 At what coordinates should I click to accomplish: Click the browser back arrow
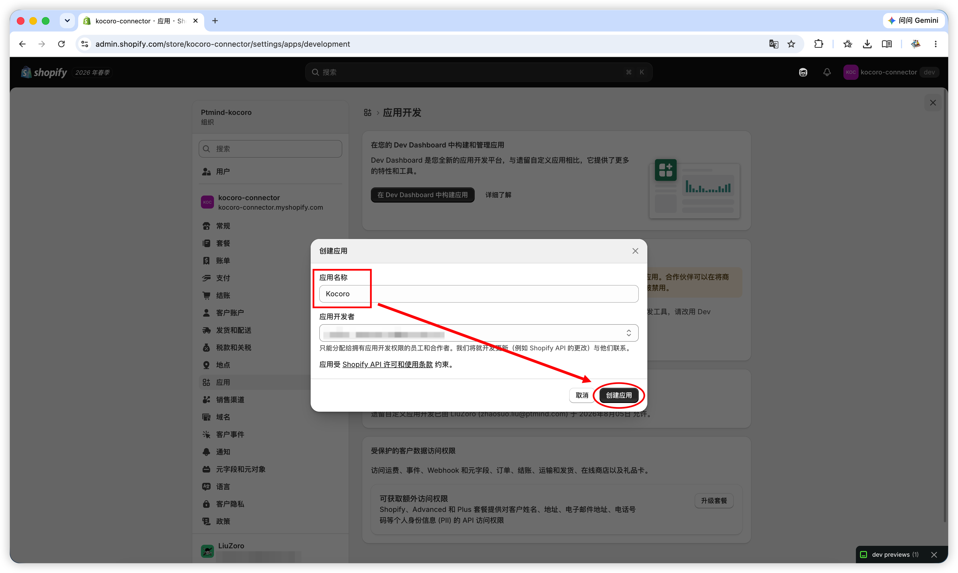pos(22,44)
